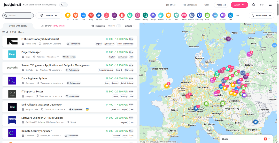Filter offers by HTML category icon
This screenshot has width=279, height=143.
[x=75, y=15]
